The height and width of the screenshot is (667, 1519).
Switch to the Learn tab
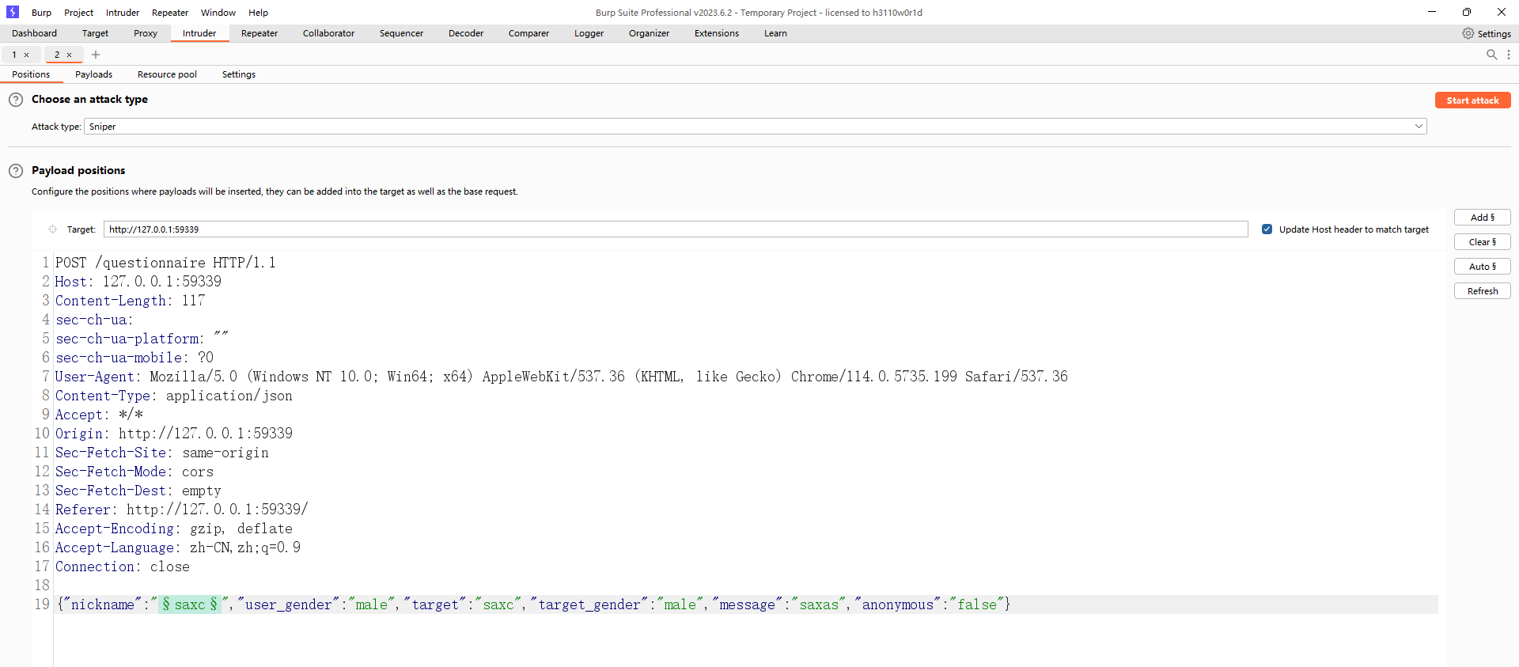(775, 33)
